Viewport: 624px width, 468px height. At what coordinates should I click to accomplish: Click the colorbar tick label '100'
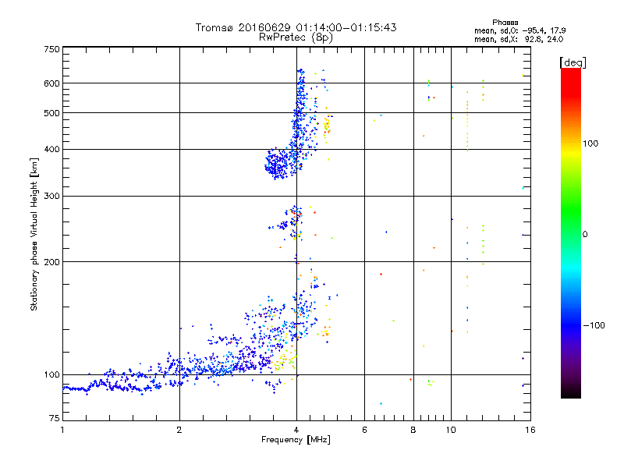point(590,144)
